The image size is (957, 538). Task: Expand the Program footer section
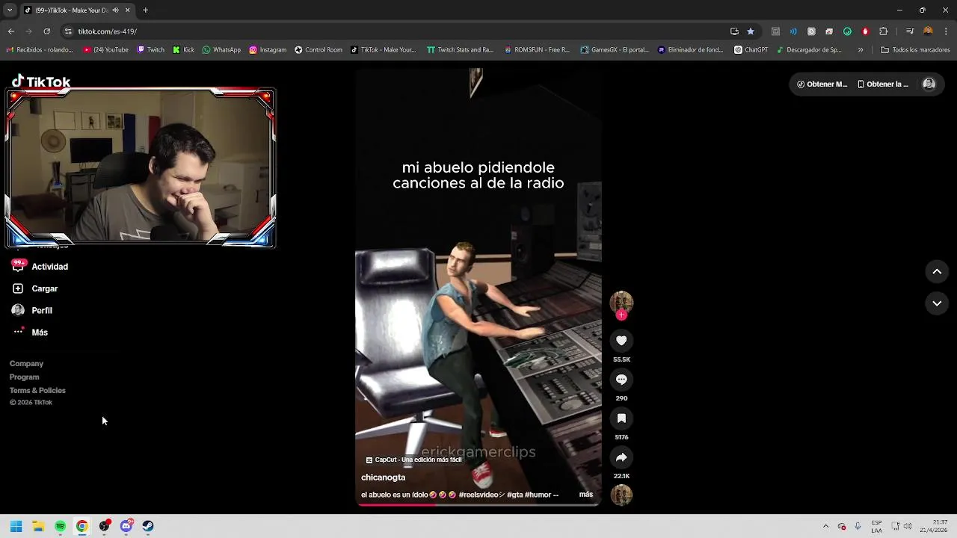point(25,377)
